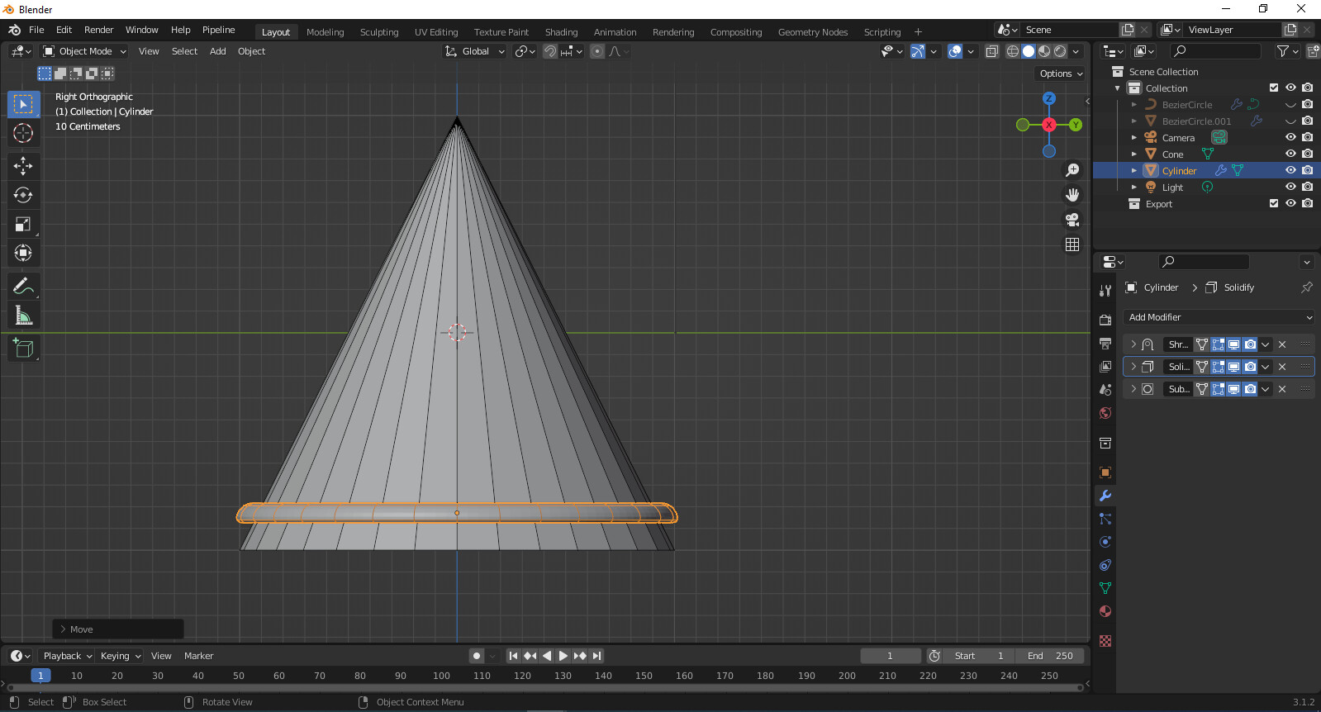
Task: Select the Rotate tool
Action: pos(23,195)
